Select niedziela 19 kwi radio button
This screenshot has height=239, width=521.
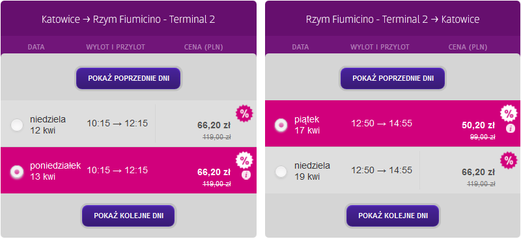(281, 171)
